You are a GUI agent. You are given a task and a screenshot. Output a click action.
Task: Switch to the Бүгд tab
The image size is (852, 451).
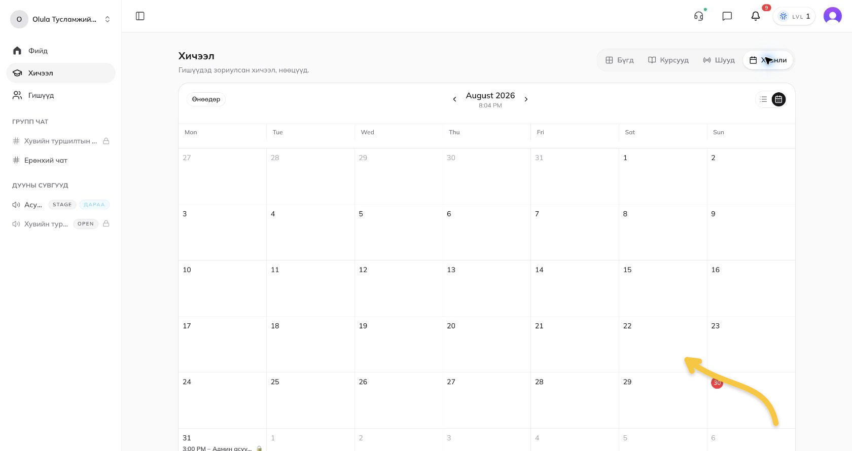pos(620,60)
